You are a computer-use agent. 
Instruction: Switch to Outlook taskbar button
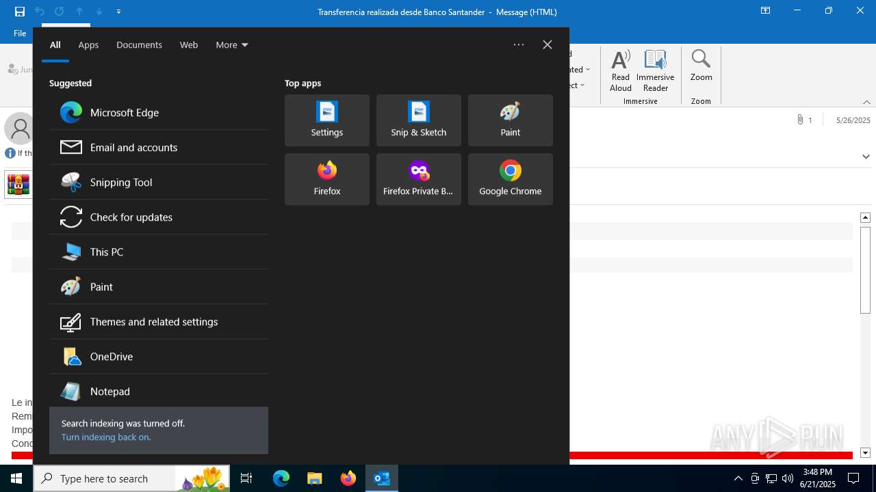point(382,478)
